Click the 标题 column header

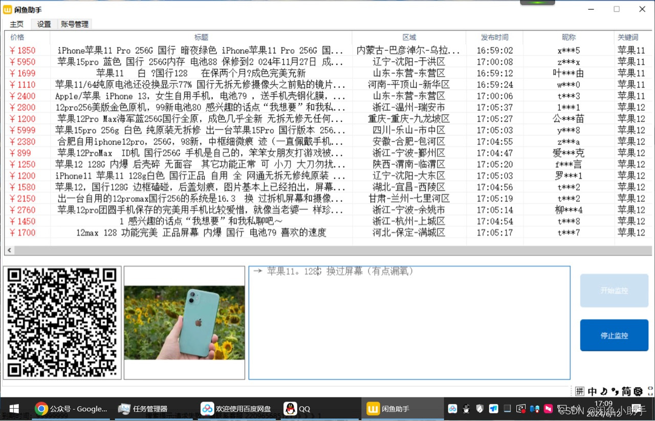point(201,37)
